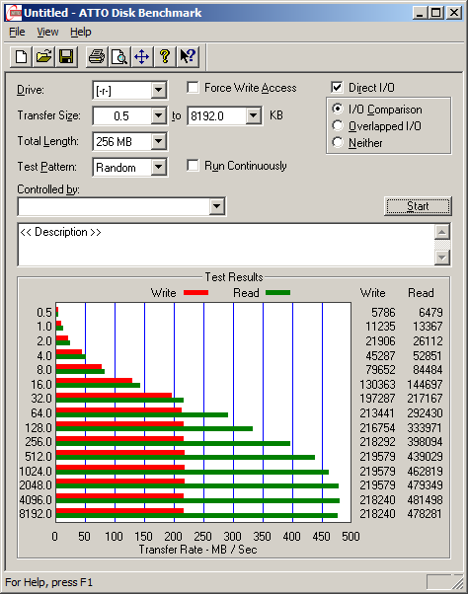Viewport: 468px width, 594px height.
Task: Click the Start benchmark button
Action: 418,206
